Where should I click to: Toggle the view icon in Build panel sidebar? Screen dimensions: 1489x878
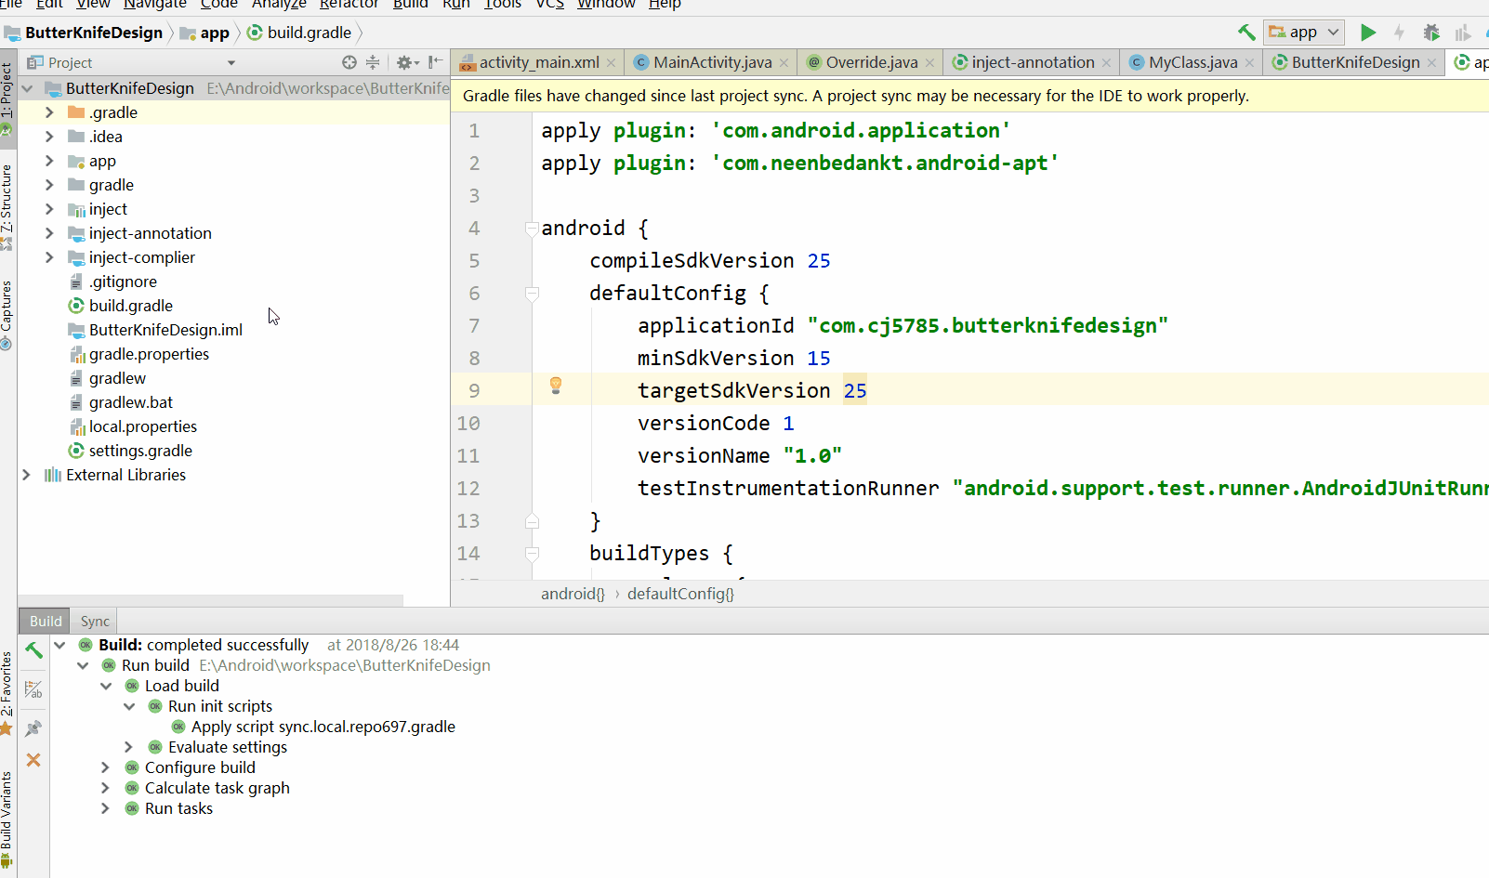click(33, 689)
